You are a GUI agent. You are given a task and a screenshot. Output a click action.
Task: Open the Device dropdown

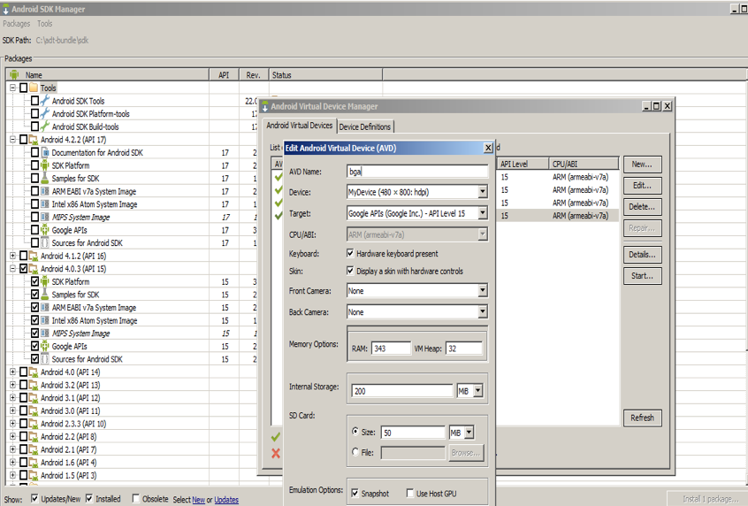482,192
